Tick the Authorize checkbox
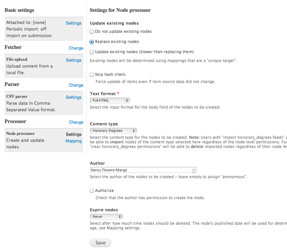 click(92, 191)
